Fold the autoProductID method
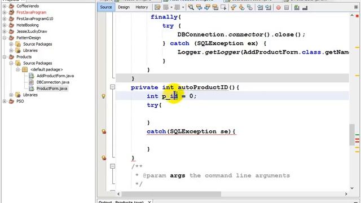The width and height of the screenshot is (361, 203). [112, 87]
